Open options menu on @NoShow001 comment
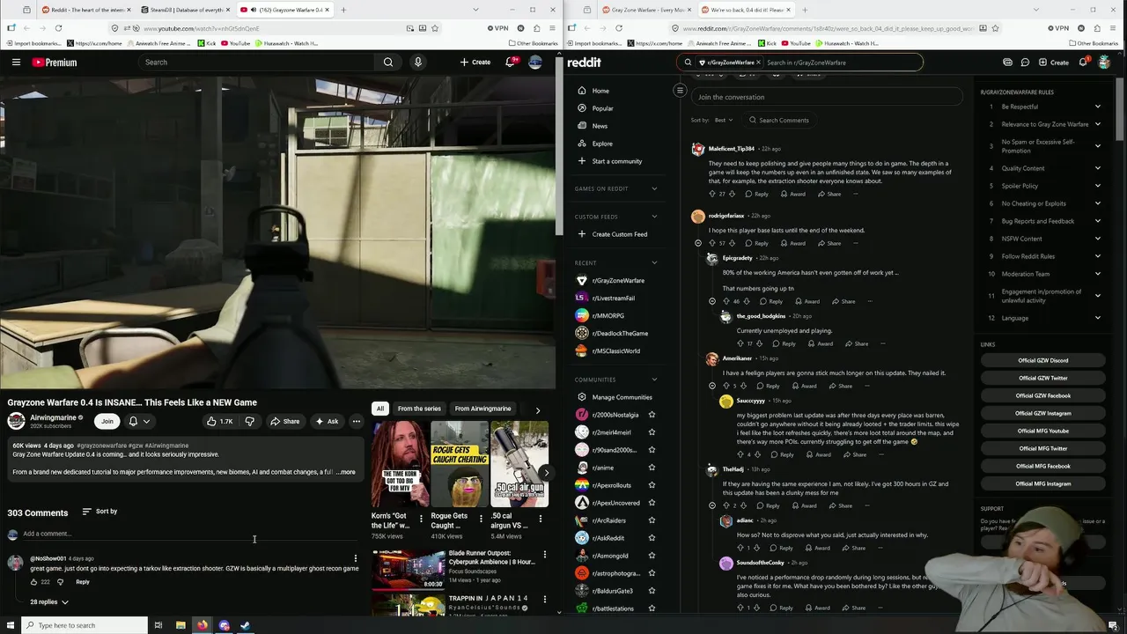The image size is (1127, 634). [x=356, y=558]
